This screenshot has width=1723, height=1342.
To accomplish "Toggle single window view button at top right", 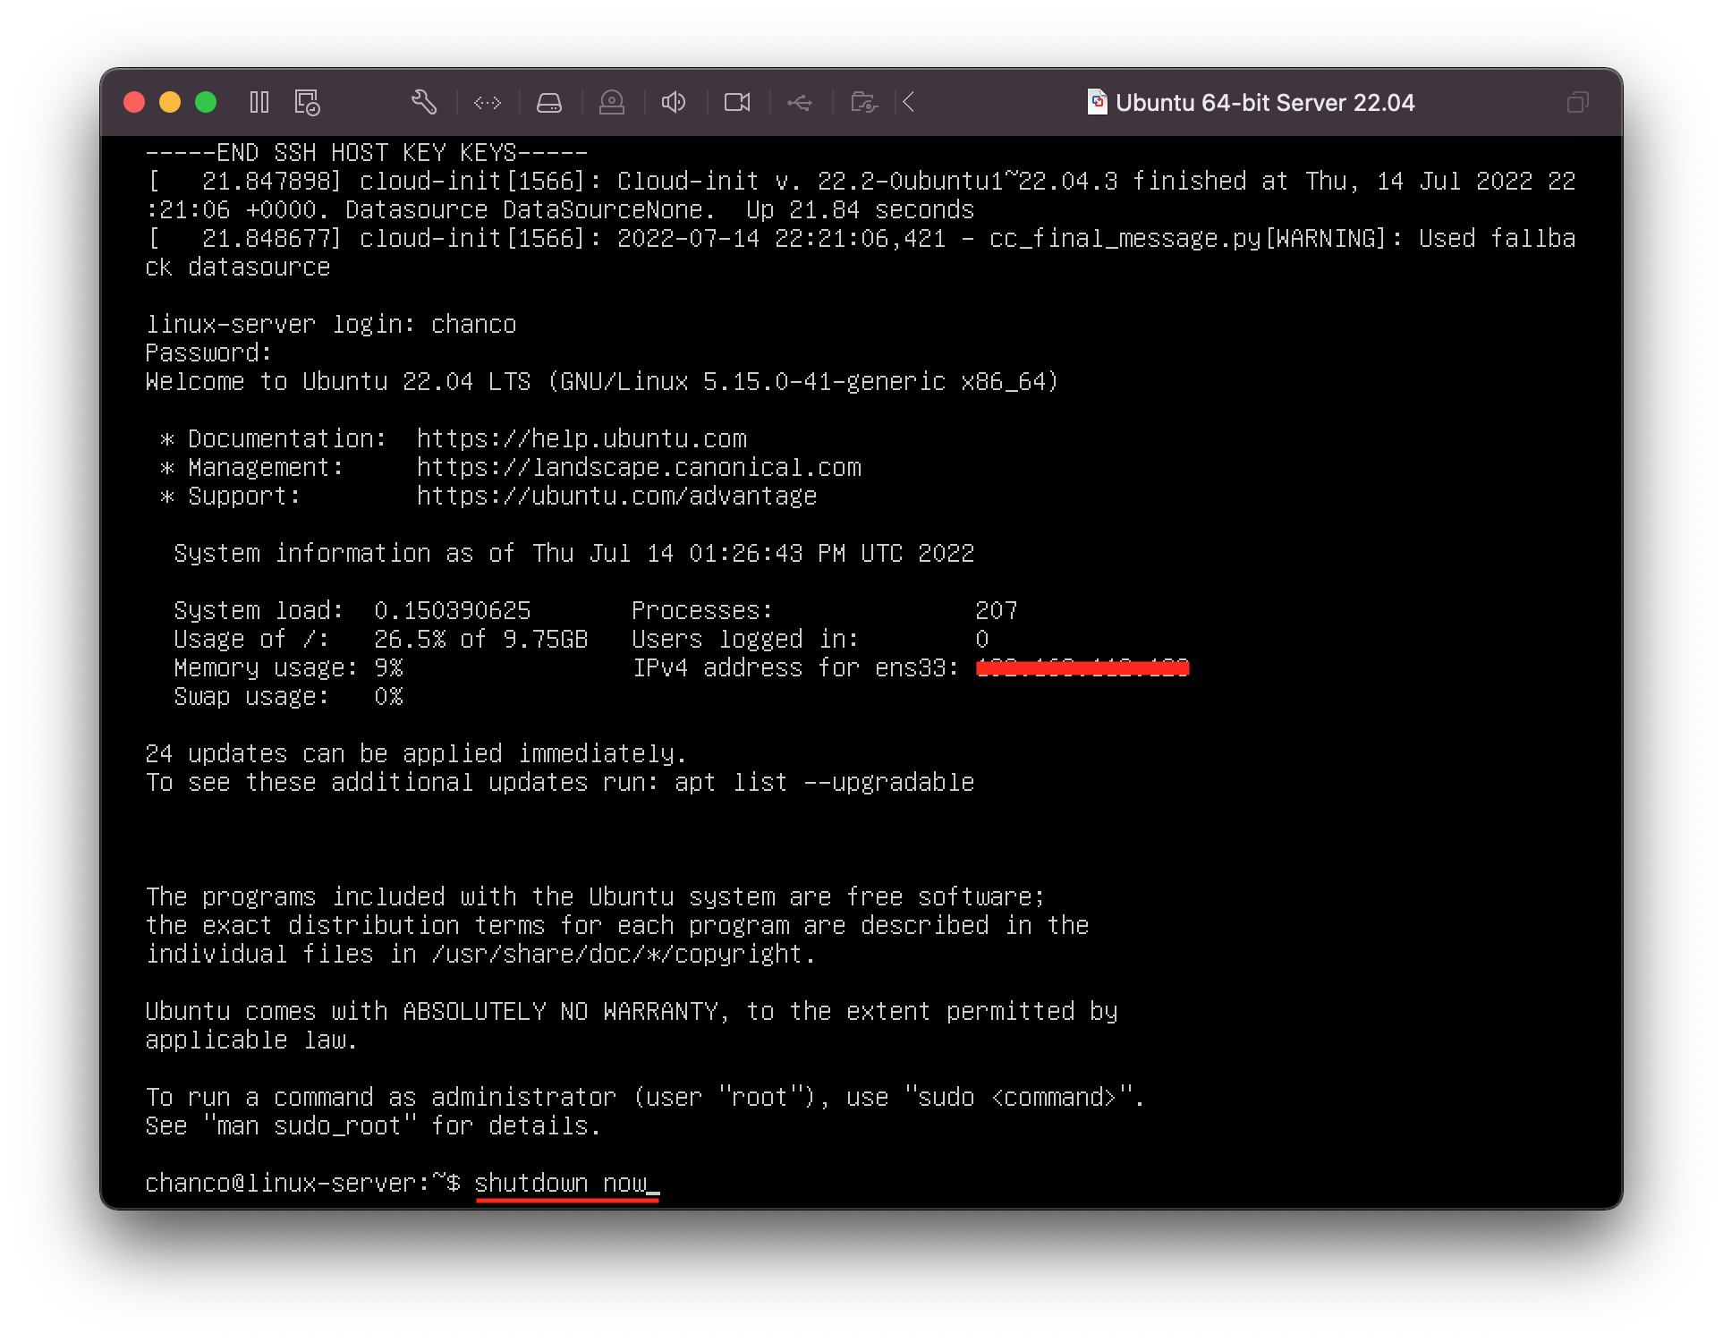I will (x=1577, y=103).
